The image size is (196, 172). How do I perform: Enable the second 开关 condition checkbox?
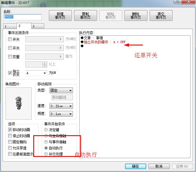(x=10, y=48)
